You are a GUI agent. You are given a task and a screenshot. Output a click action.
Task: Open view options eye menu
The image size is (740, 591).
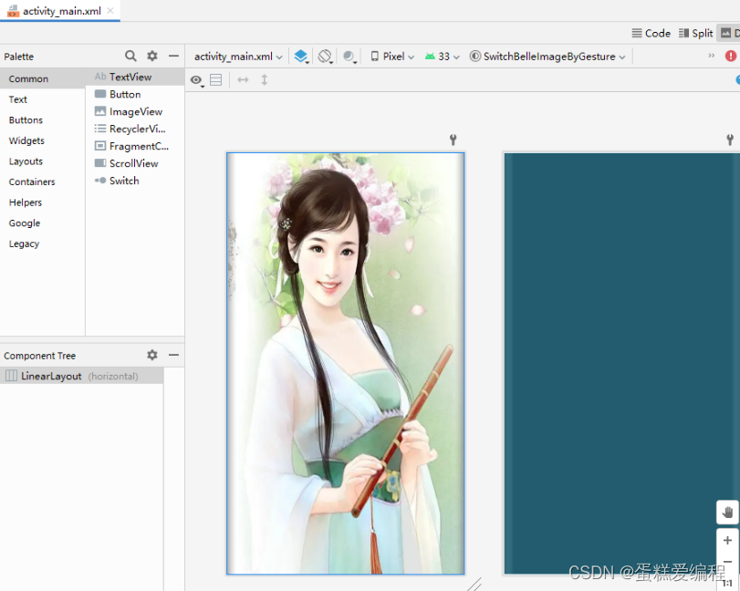click(x=197, y=80)
